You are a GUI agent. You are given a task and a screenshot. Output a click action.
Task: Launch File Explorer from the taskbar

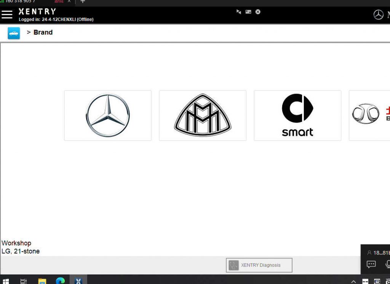42,281
